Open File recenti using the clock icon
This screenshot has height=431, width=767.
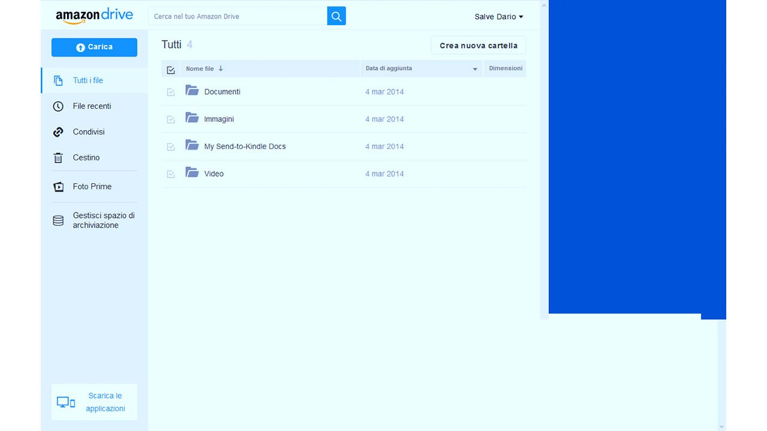(x=58, y=106)
